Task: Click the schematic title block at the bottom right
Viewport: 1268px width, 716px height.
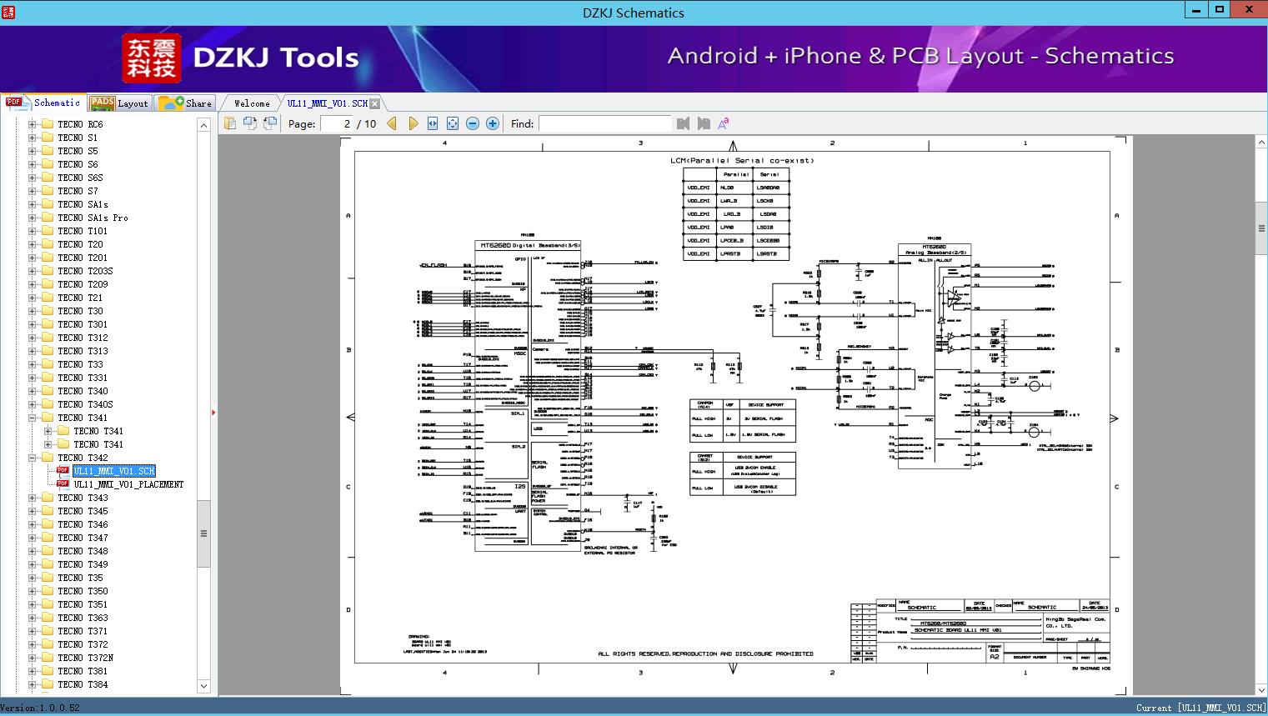Action: coord(980,631)
